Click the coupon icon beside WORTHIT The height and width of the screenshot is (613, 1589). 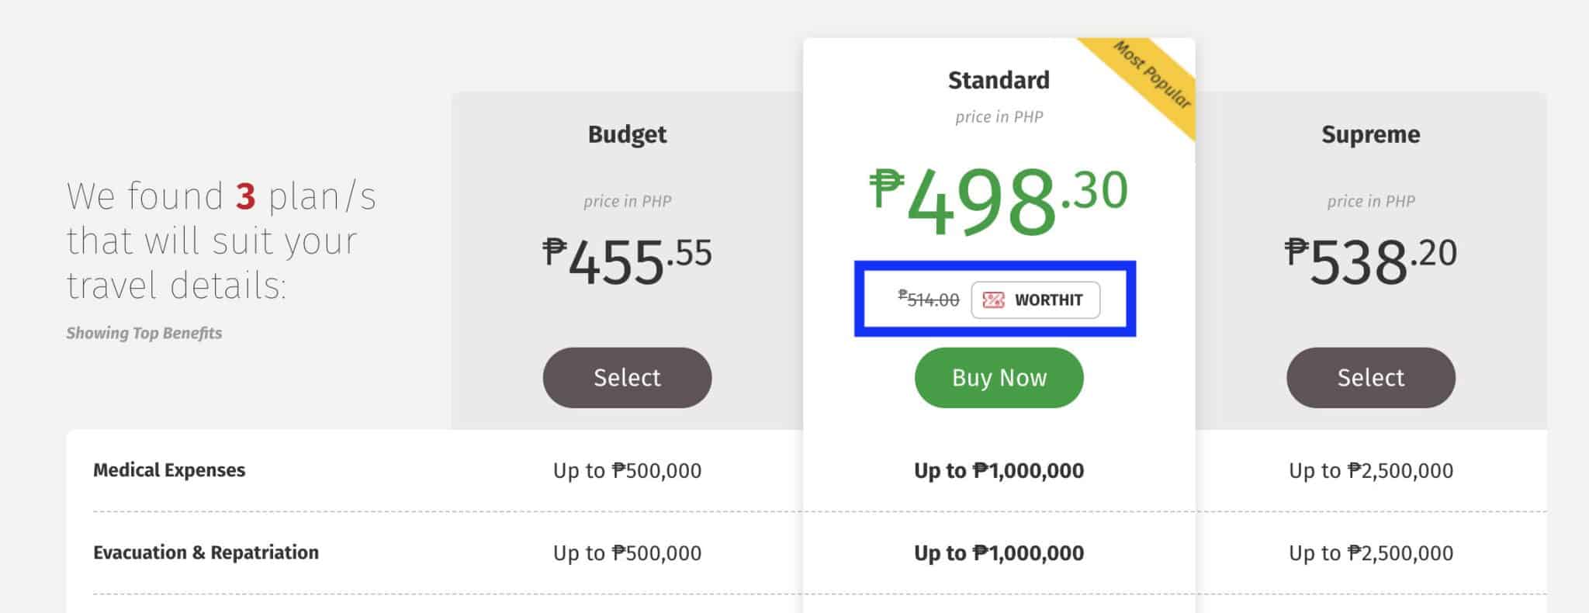pos(993,300)
